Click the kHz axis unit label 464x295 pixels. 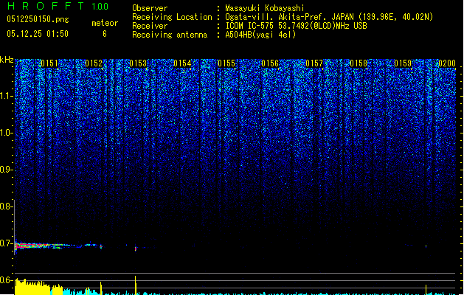(x=7, y=60)
